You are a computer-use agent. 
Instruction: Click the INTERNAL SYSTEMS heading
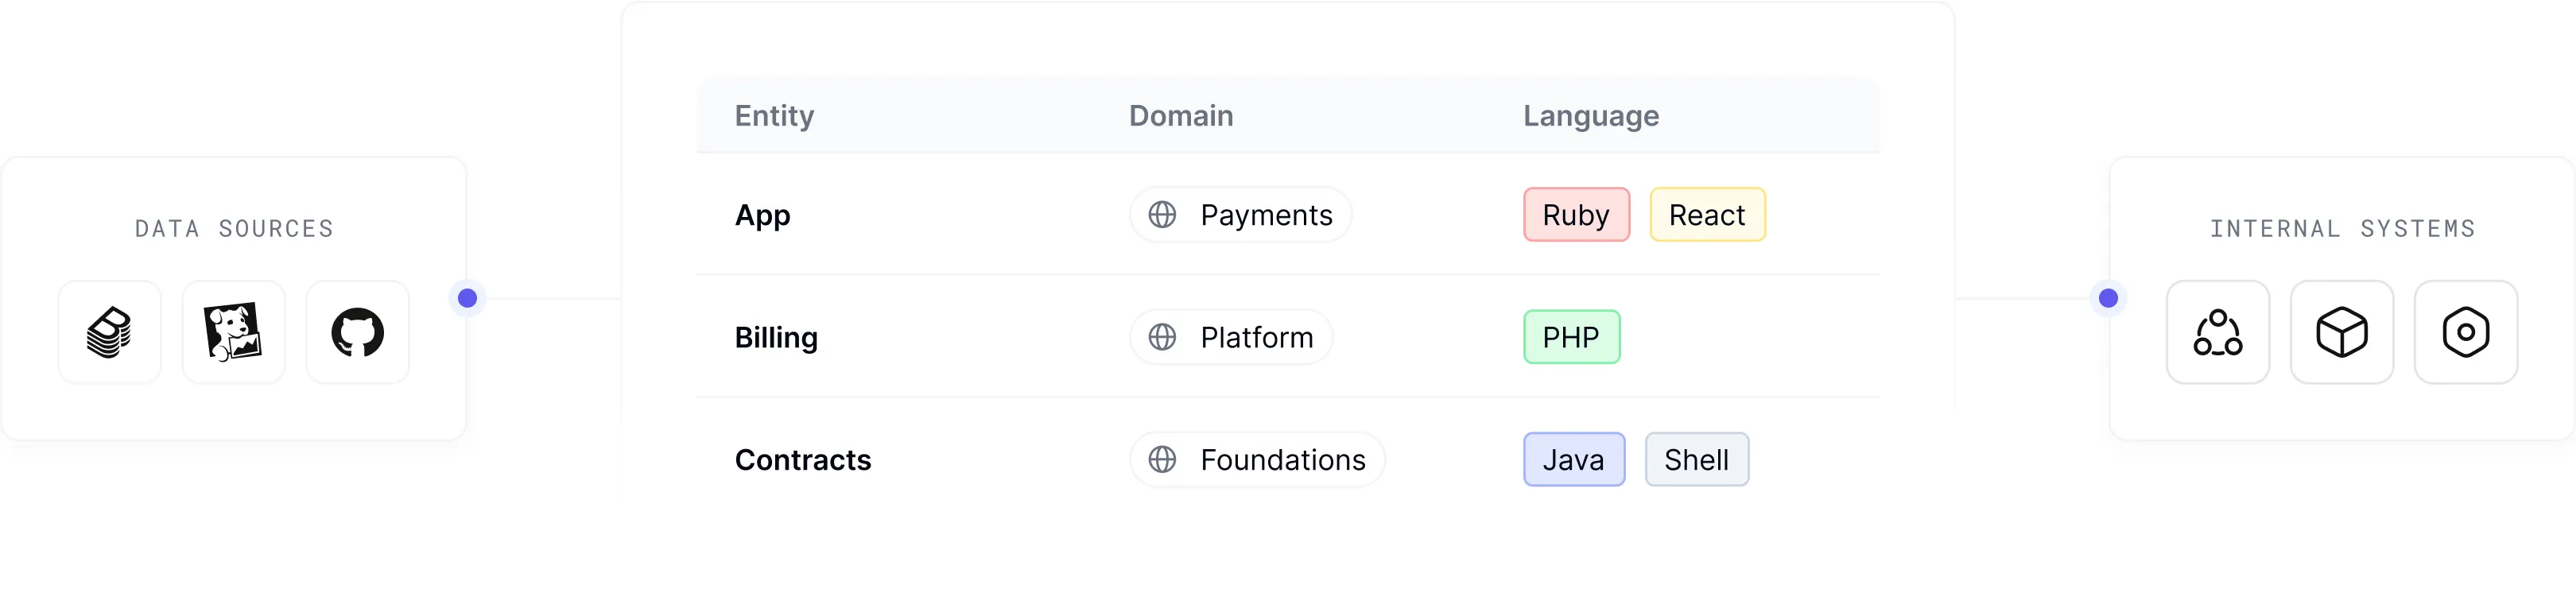pos(2342,229)
